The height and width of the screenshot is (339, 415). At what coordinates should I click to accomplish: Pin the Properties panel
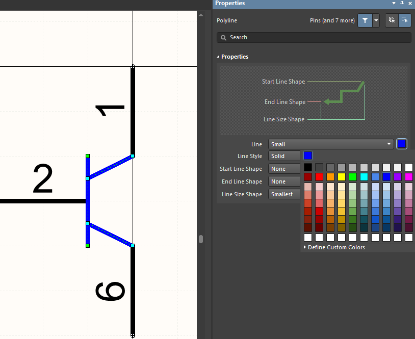402,4
